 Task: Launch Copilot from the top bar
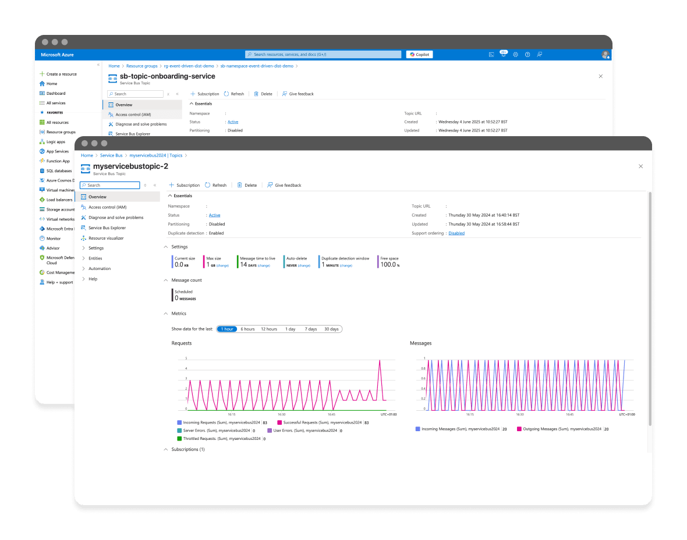point(419,54)
